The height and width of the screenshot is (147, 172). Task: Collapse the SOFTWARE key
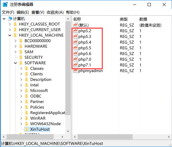[x=16, y=63]
